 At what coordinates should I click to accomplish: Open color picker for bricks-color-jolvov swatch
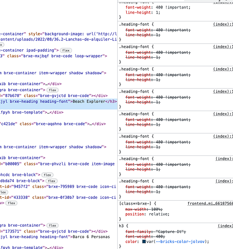(x=144, y=242)
